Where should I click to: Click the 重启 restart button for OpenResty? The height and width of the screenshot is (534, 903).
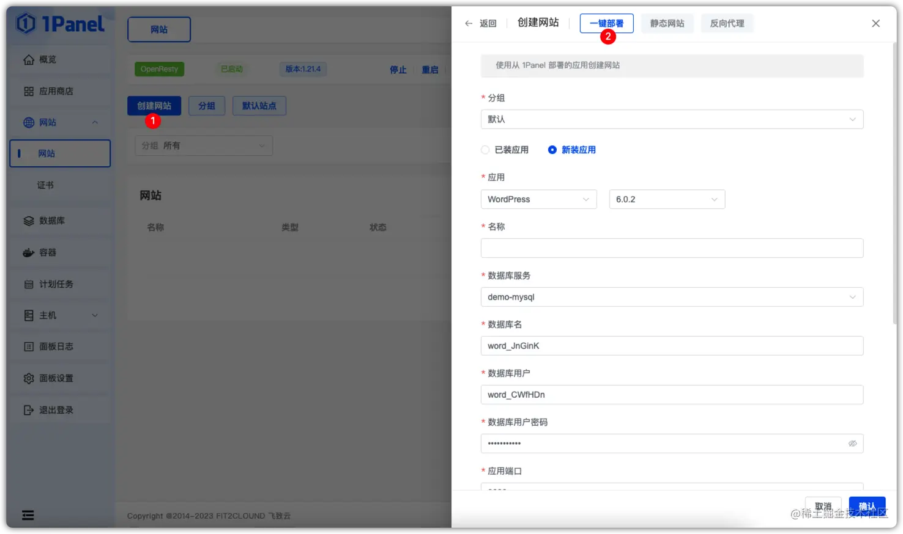[430, 70]
